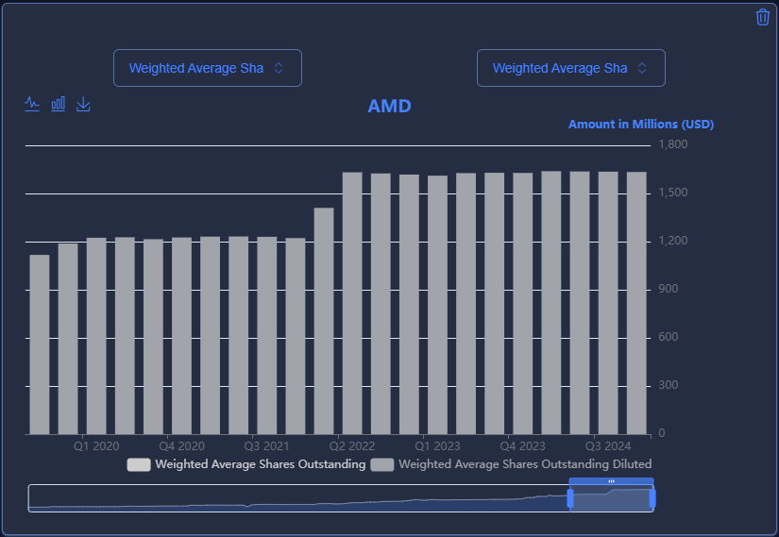This screenshot has height=537, width=779.
Task: Click the white Shares Outstanding legend swatch
Action: (x=139, y=464)
